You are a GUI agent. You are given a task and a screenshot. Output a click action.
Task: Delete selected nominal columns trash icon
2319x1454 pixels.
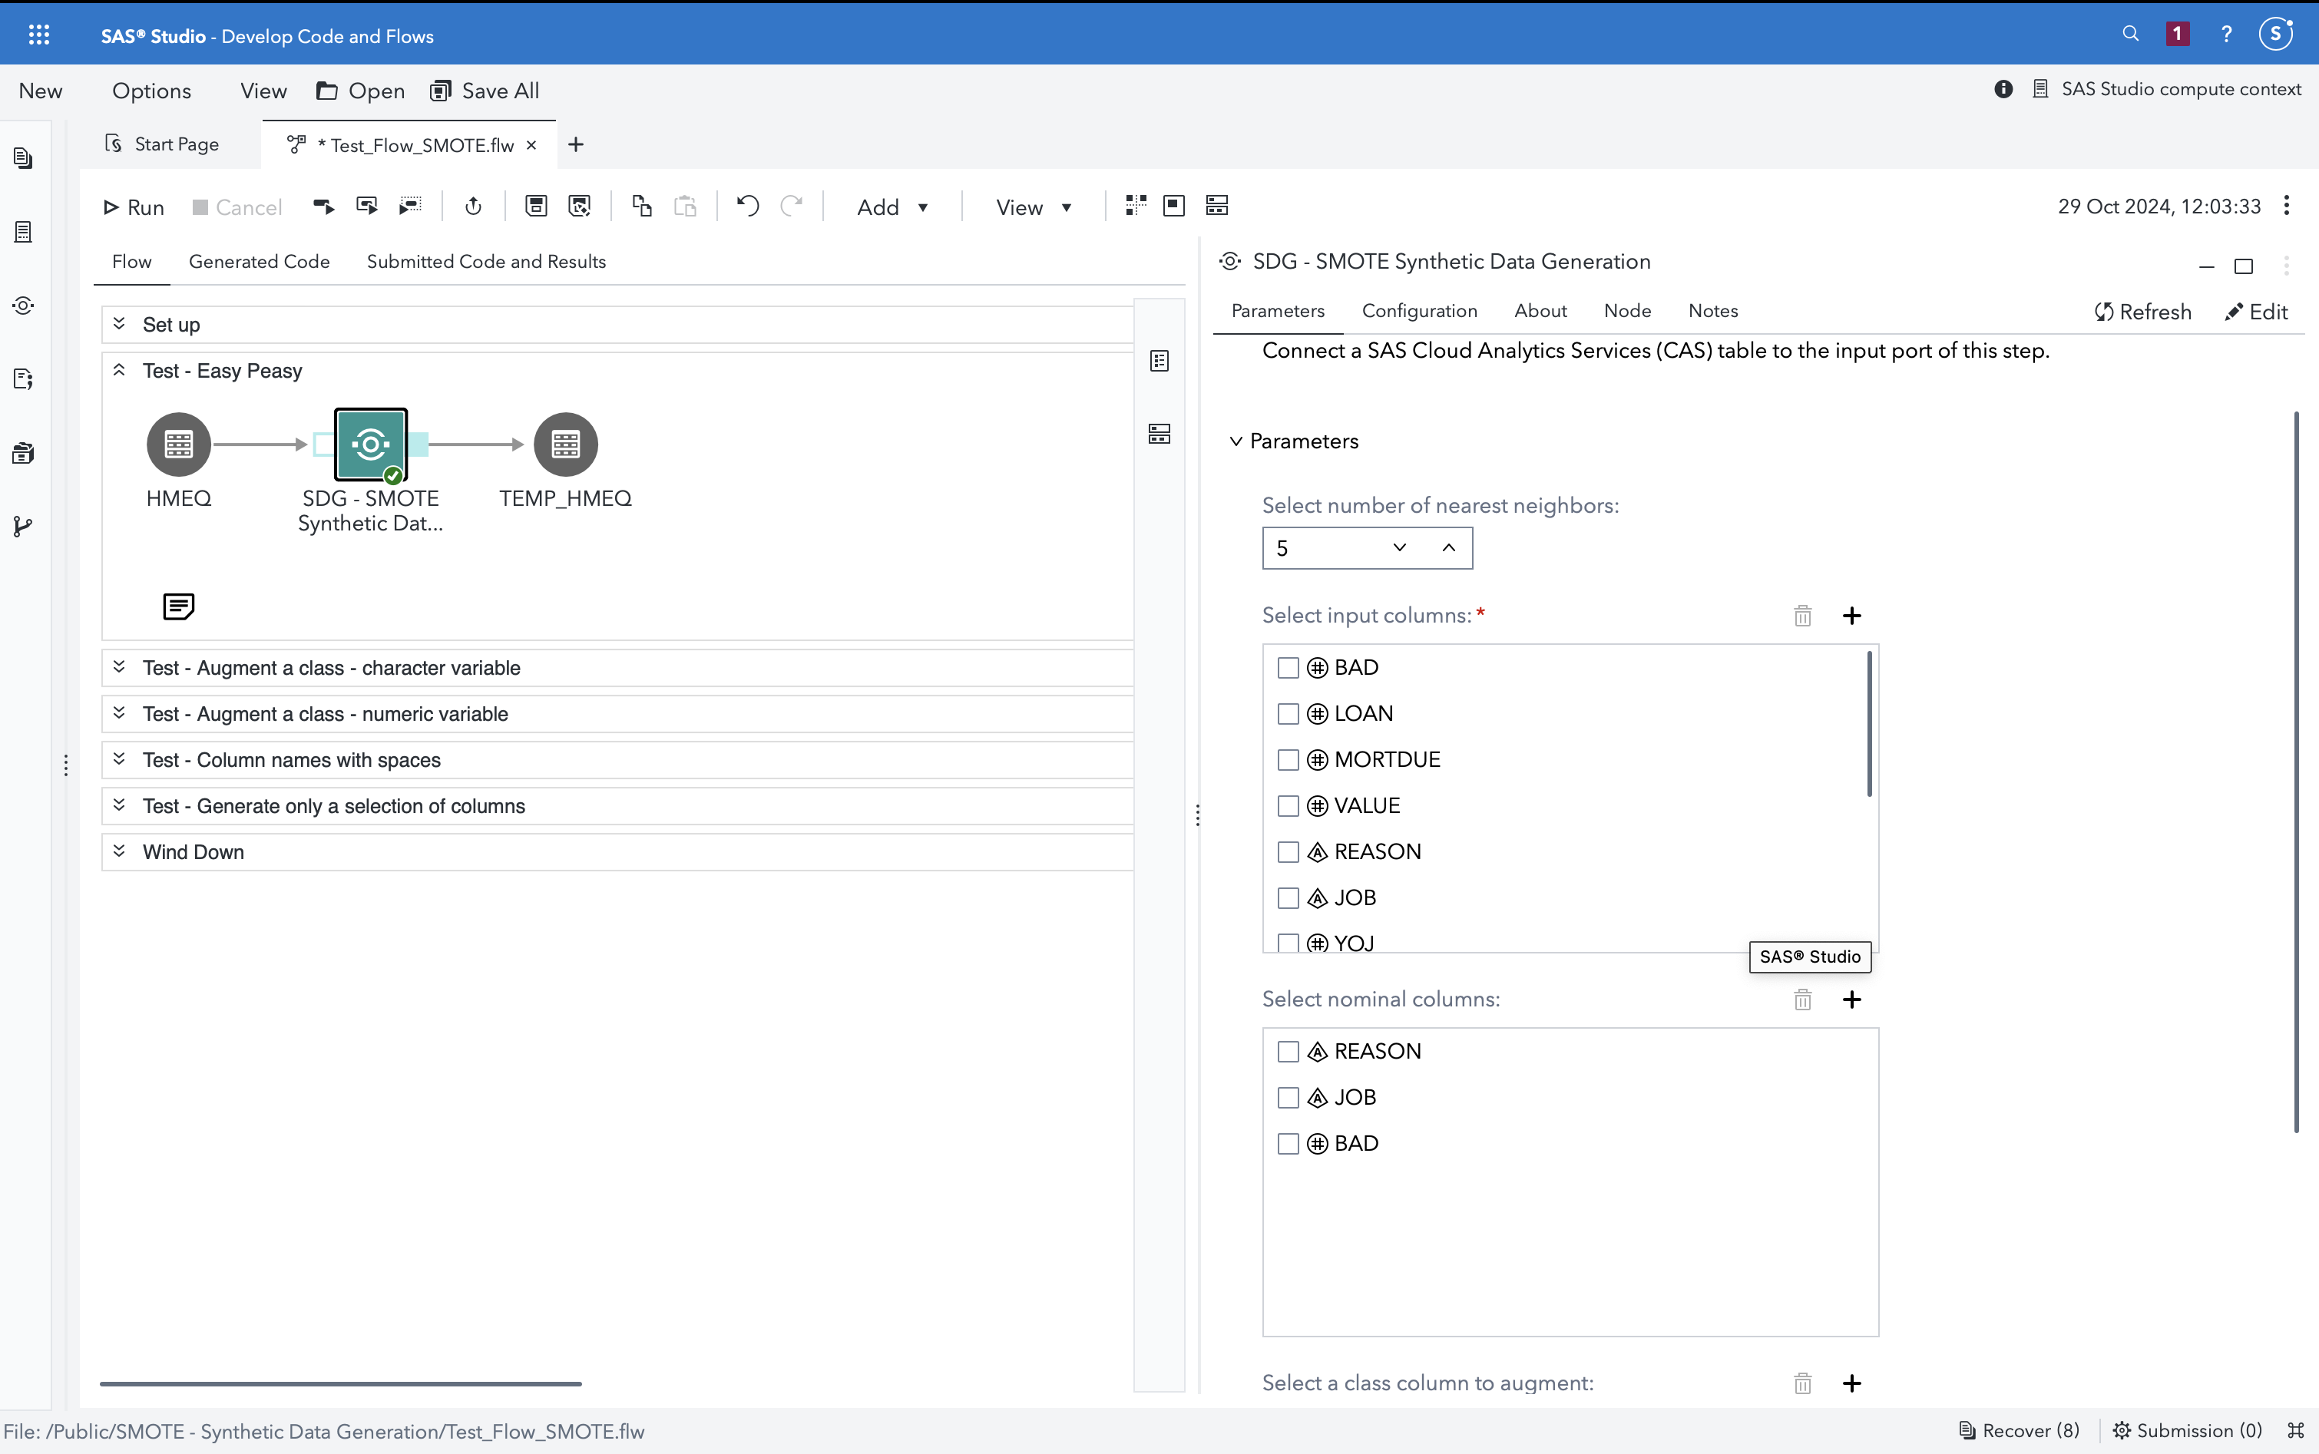tap(1802, 1000)
